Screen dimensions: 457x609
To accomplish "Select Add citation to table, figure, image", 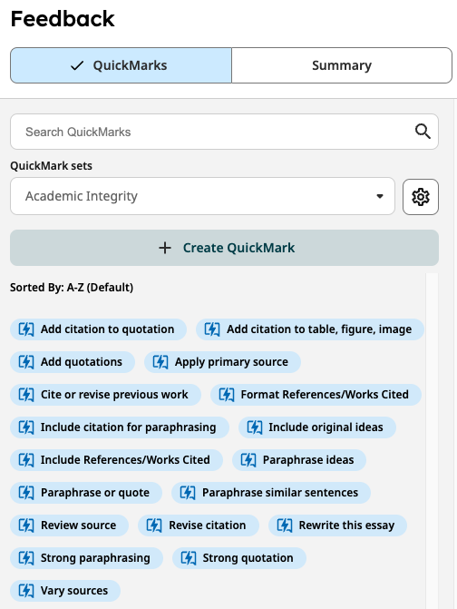I will tap(310, 329).
